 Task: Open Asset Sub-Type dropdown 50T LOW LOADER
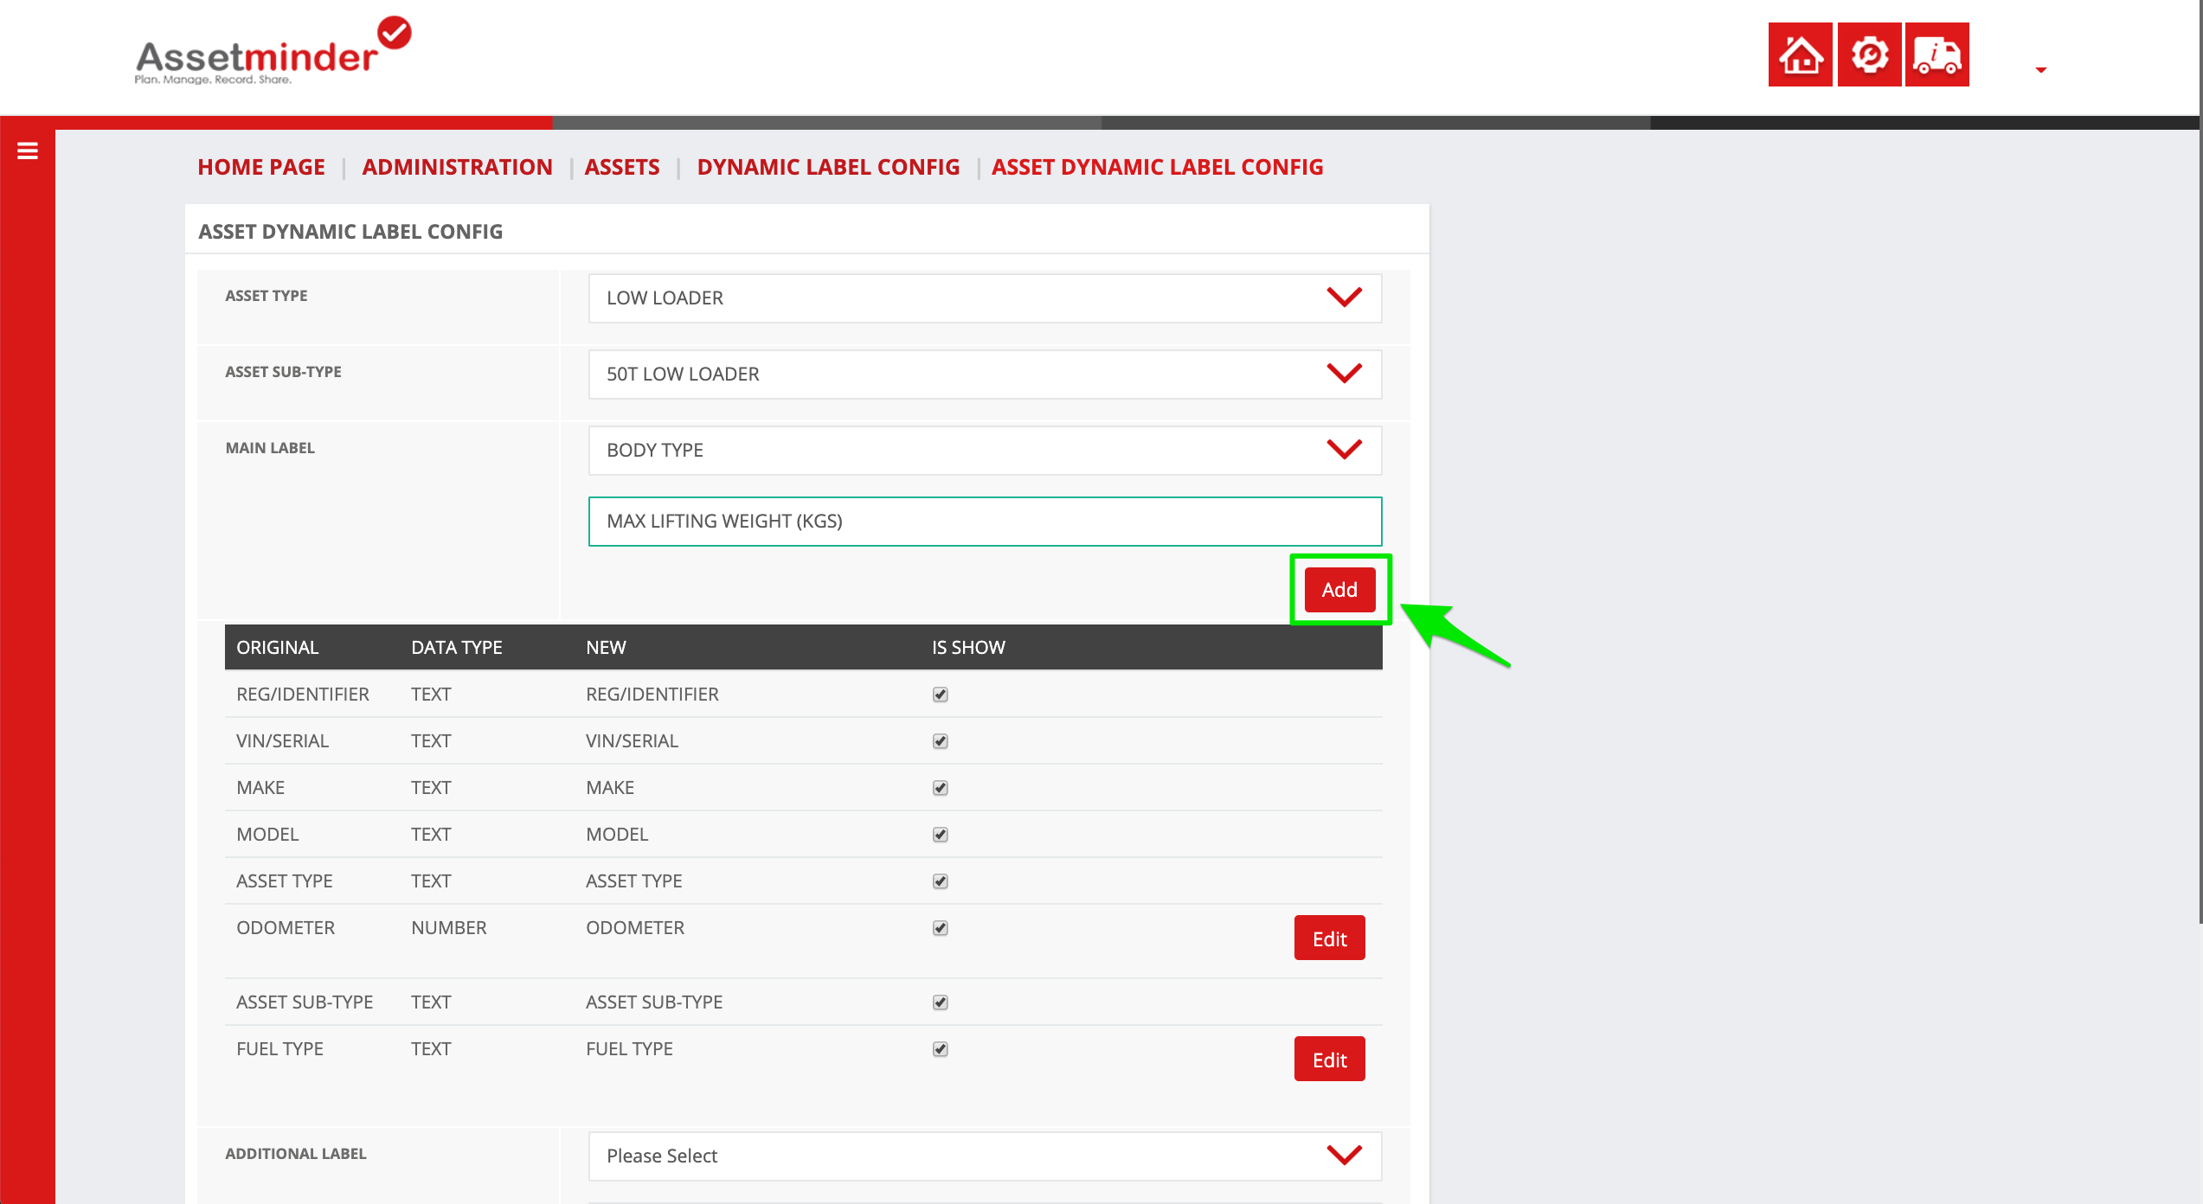pyautogui.click(x=985, y=375)
